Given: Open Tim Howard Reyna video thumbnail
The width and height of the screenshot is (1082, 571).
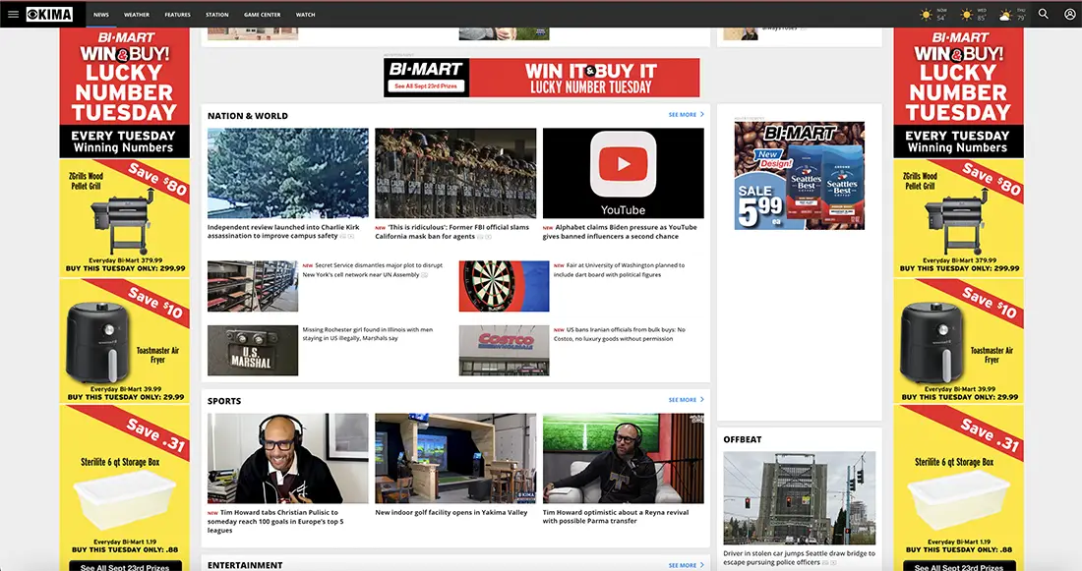Looking at the screenshot, I should coord(623,459).
